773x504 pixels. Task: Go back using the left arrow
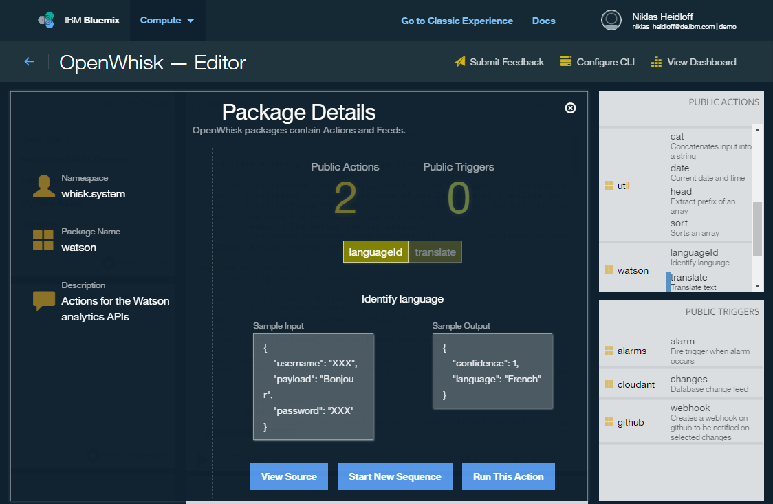coord(30,62)
